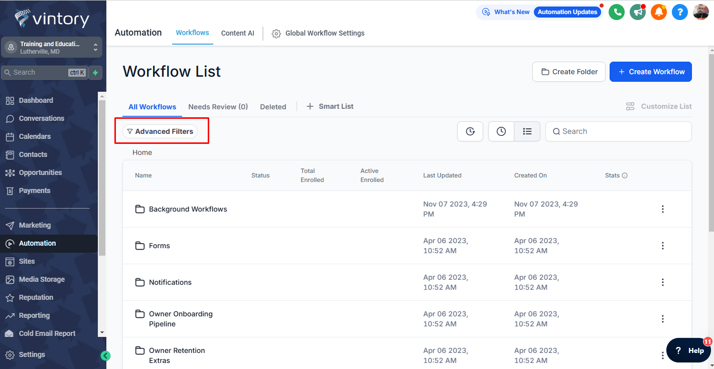Select the clock view toggle

501,131
